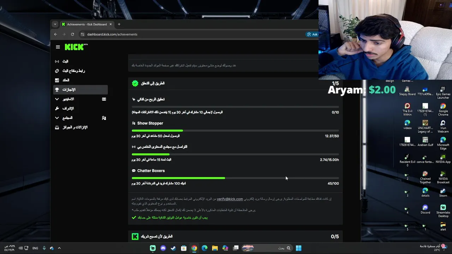Click the verified badge next to الطريق إلى التحقق
The image size is (452, 254).
[x=135, y=83]
